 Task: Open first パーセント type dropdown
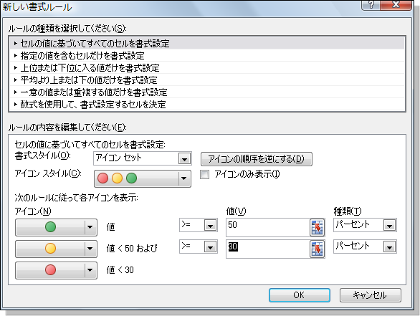click(365, 225)
